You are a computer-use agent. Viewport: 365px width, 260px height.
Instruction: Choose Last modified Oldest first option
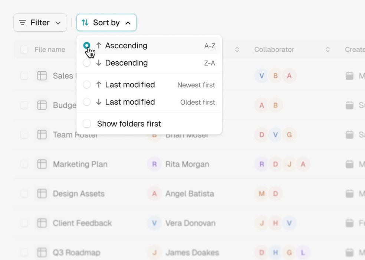pyautogui.click(x=149, y=102)
